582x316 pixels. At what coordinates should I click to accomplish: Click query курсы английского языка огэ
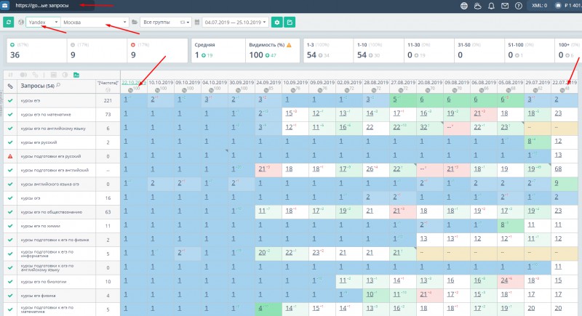pos(49,184)
